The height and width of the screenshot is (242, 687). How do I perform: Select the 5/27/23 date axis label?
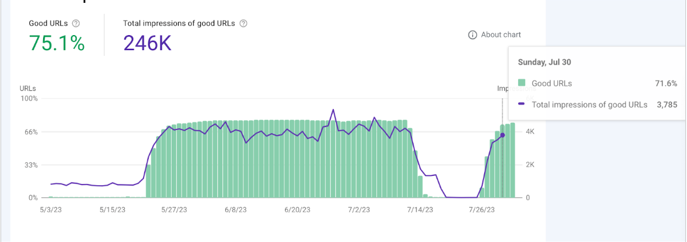pyautogui.click(x=175, y=210)
